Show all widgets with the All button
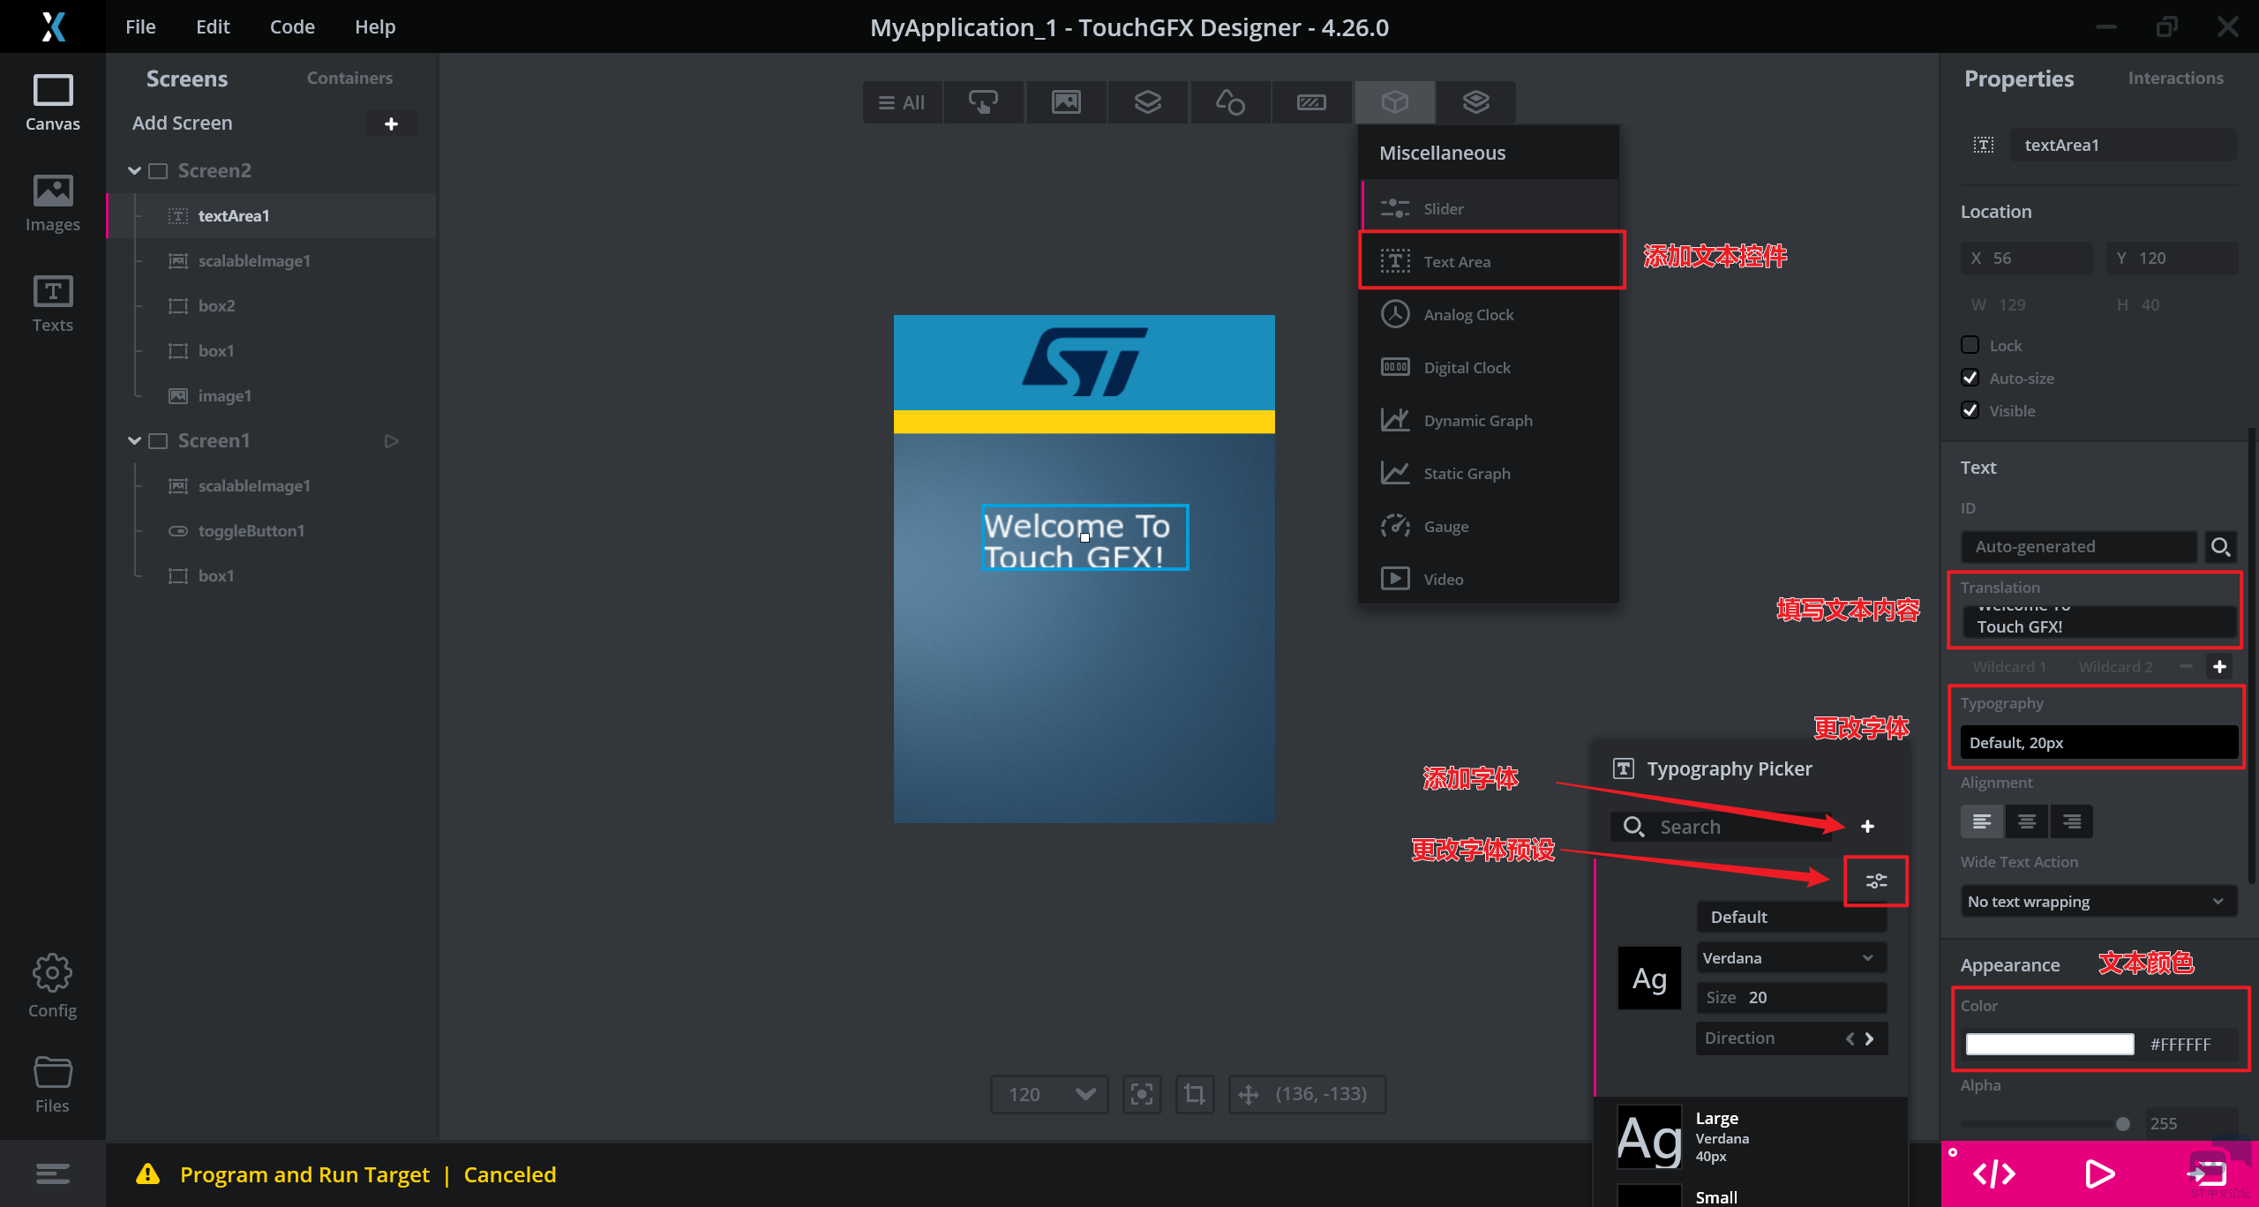This screenshot has height=1207, width=2259. click(902, 102)
